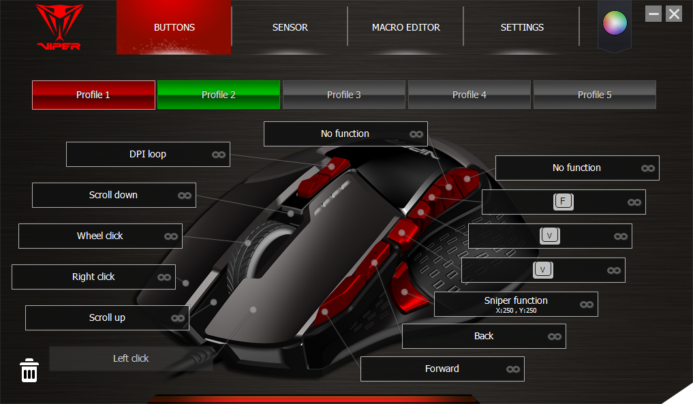Select Profile 2

coord(219,95)
